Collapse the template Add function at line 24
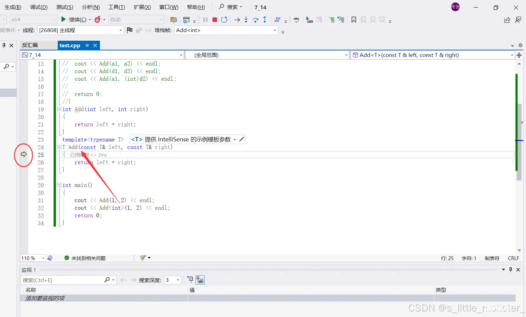This screenshot has width=526, height=317. point(59,147)
